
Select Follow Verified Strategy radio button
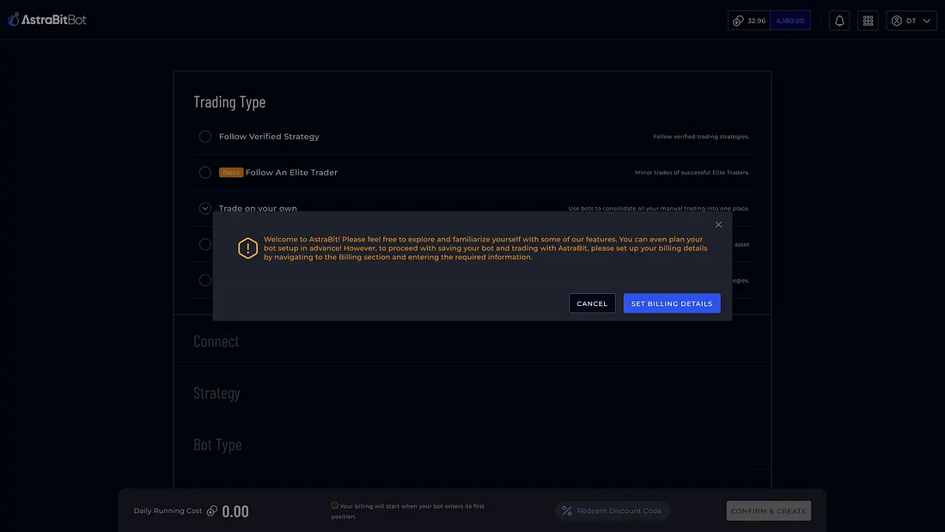coord(205,137)
